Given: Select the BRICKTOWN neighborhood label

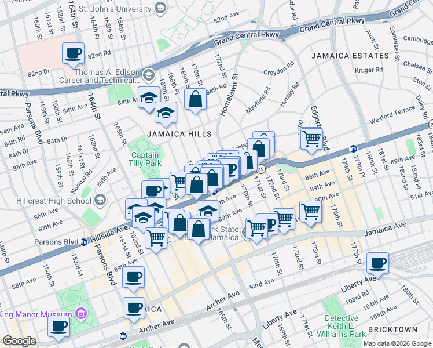Looking at the screenshot, I should point(392,329).
